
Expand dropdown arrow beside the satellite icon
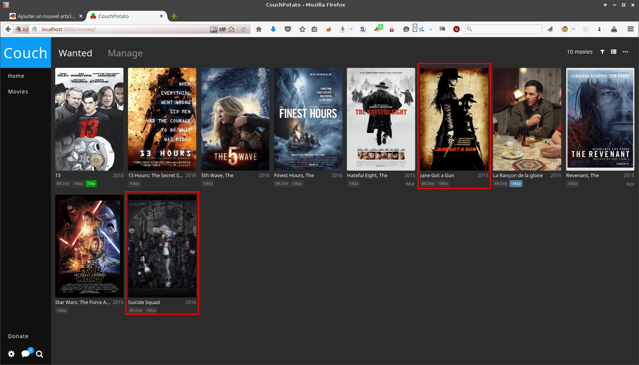pyautogui.click(x=430, y=29)
